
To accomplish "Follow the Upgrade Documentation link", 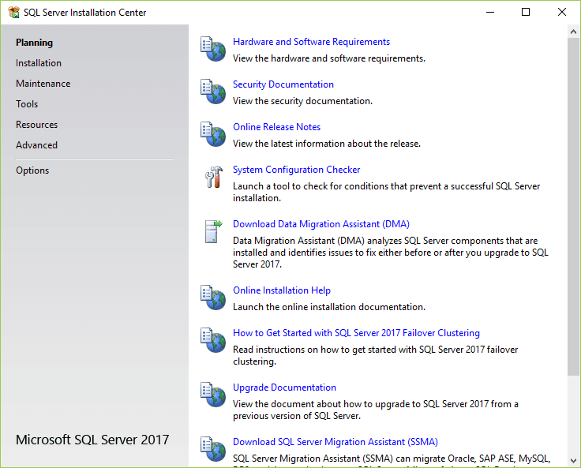I will [x=284, y=388].
